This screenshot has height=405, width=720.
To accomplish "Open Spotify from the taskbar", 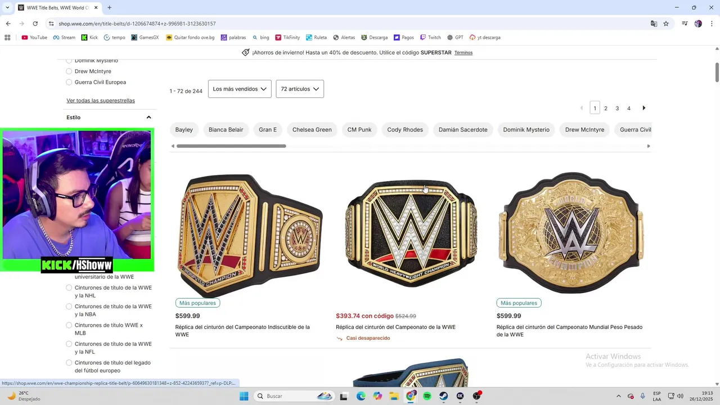I will point(427,396).
